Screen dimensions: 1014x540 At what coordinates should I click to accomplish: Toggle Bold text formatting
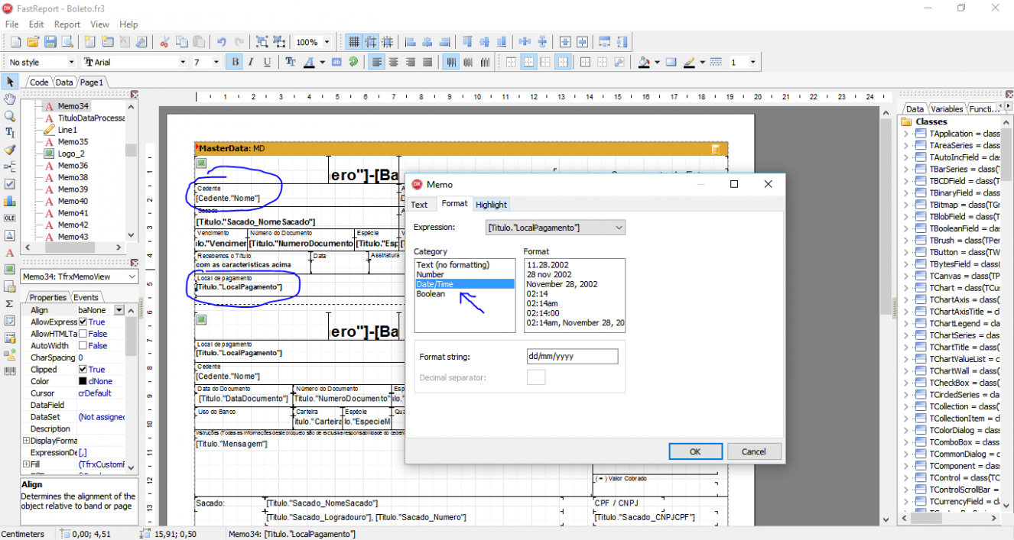(236, 62)
